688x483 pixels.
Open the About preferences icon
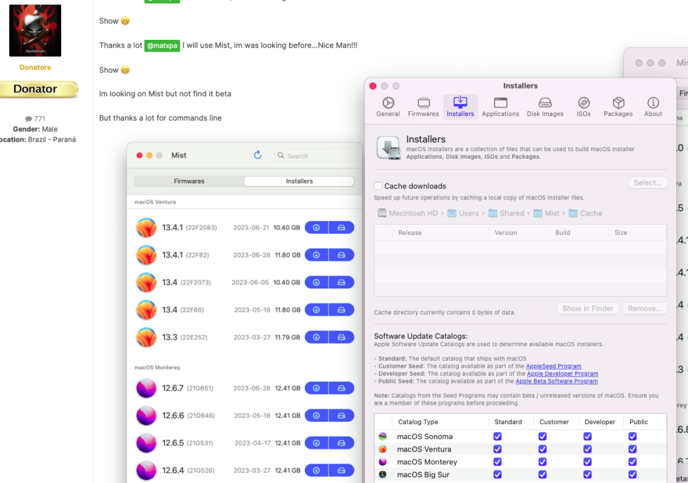pos(653,107)
